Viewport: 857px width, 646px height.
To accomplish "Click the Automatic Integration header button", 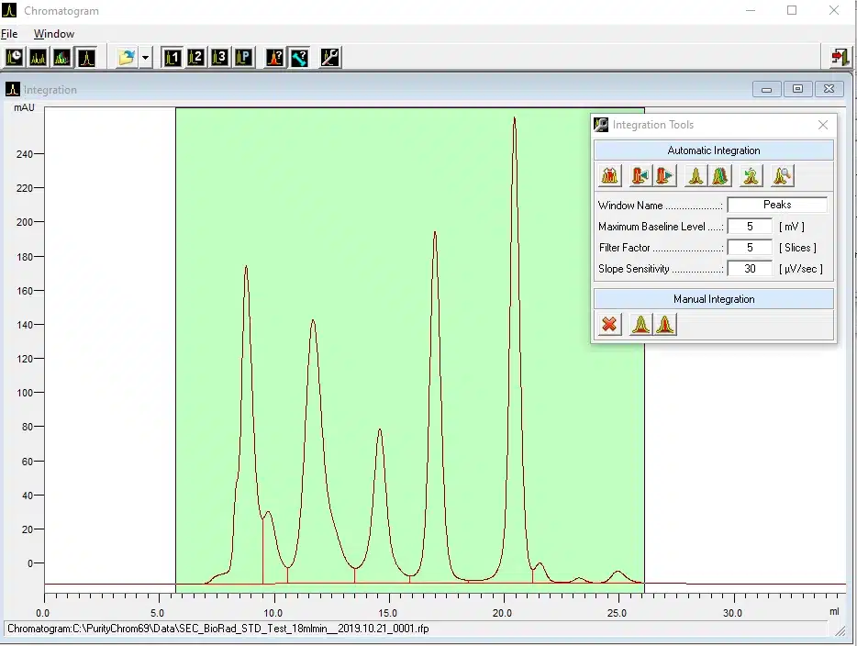I will click(713, 150).
